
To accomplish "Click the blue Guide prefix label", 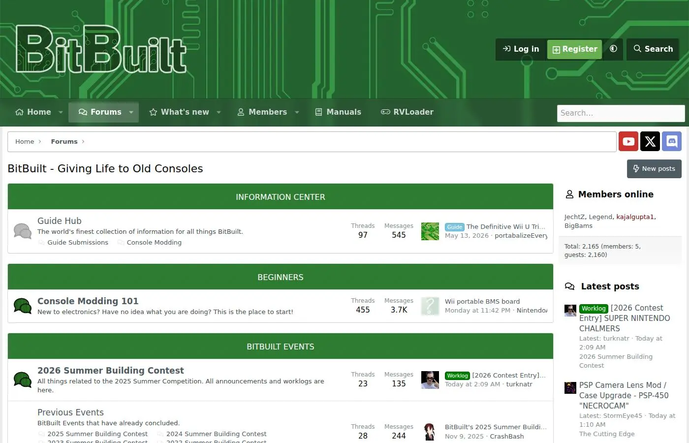I will point(455,227).
